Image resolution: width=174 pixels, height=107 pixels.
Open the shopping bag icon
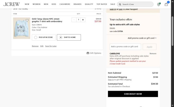coord(166,4)
